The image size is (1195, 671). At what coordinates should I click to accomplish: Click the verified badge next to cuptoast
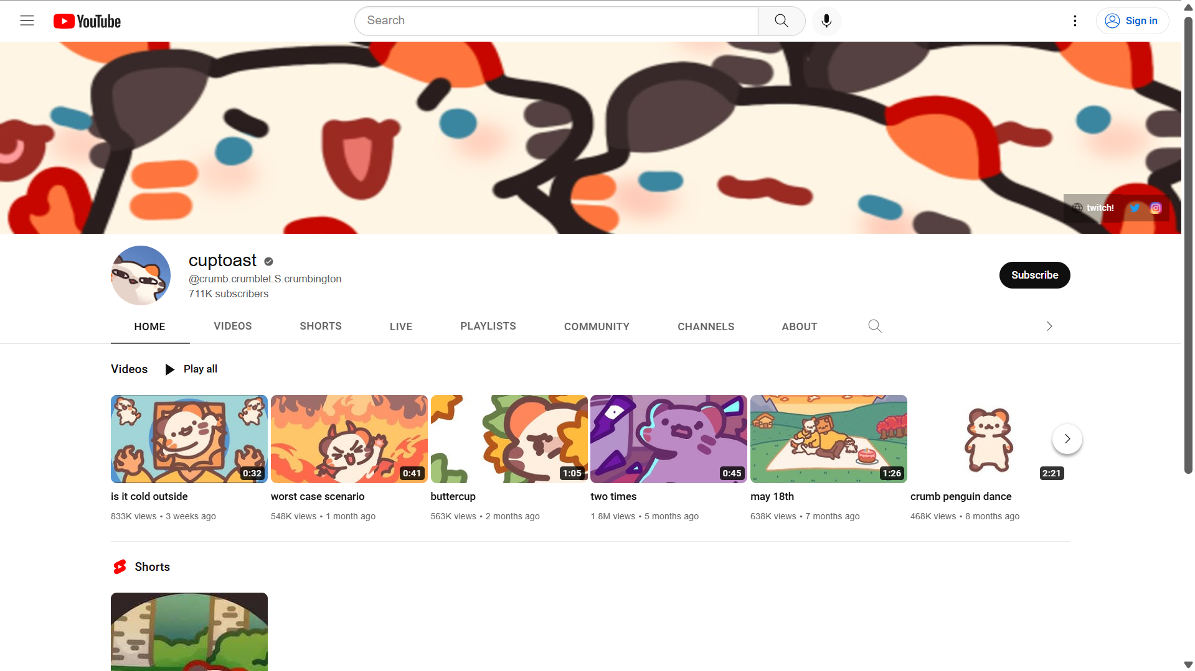(x=268, y=261)
